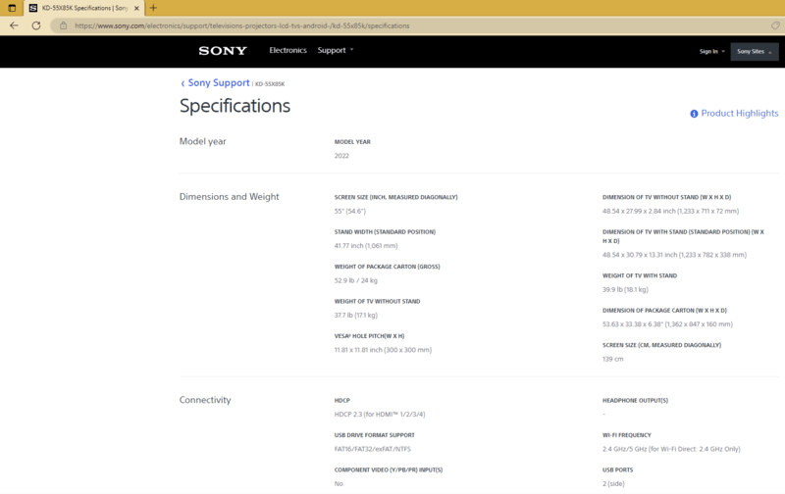The height and width of the screenshot is (494, 785).
Task: Click the Weight of TV With Stand heading
Action: click(x=640, y=275)
